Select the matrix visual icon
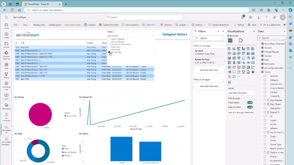 click(248, 67)
